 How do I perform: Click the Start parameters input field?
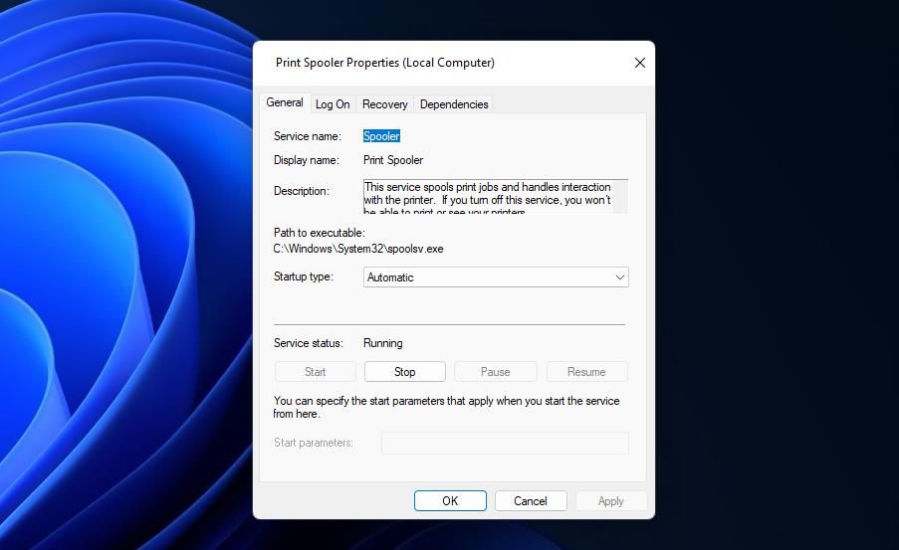[x=505, y=443]
